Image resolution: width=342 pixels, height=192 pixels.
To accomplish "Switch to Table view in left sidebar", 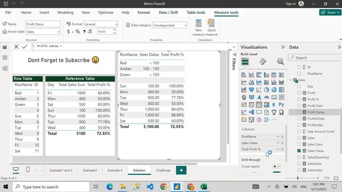I will [x=5, y=58].
